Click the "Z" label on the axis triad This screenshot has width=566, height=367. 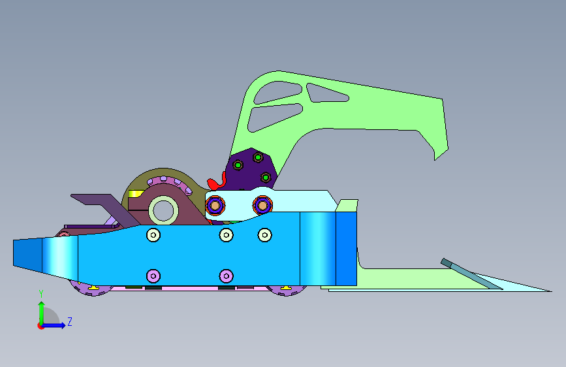tap(70, 321)
